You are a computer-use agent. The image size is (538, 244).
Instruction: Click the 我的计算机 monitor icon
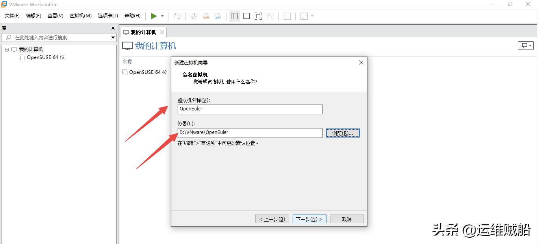(127, 46)
